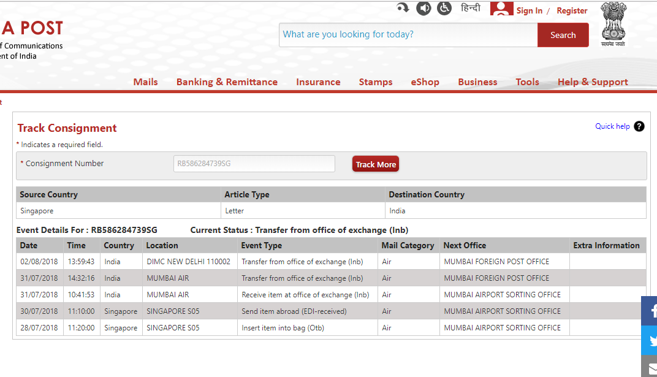Click the Track Consignment heading
Image resolution: width=657 pixels, height=377 pixels.
[x=67, y=128]
